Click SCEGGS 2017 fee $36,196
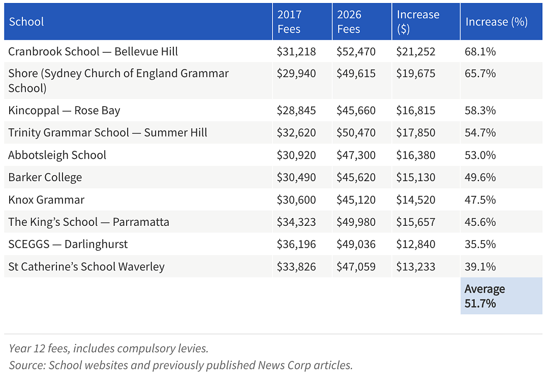The width and height of the screenshot is (549, 376). tap(296, 244)
